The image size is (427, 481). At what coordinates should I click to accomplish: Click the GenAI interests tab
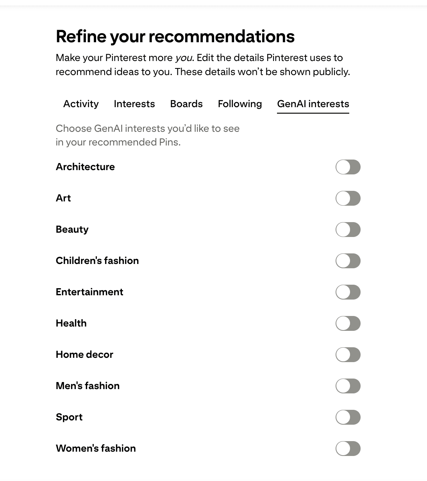point(313,104)
